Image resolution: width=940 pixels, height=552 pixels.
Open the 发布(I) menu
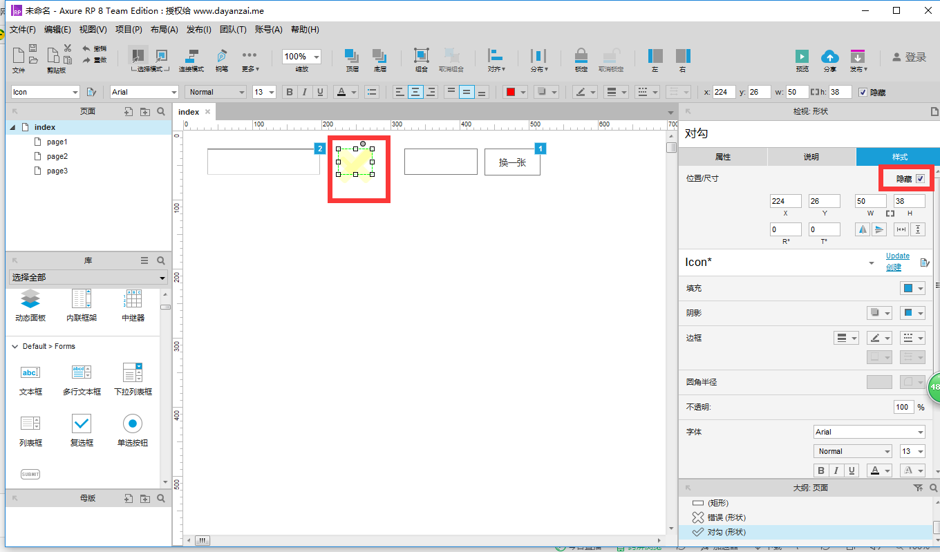pos(199,30)
